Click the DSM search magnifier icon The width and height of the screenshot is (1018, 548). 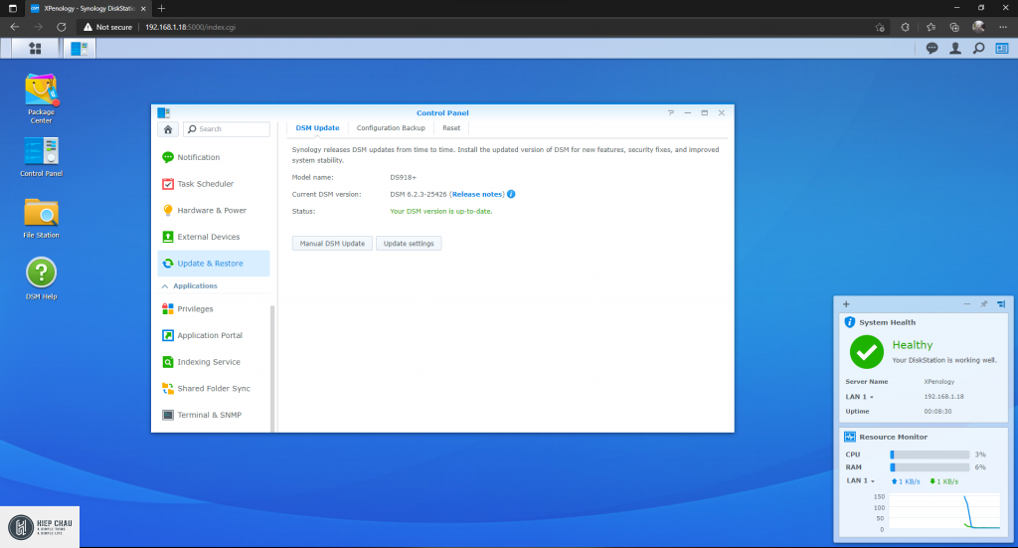[978, 48]
